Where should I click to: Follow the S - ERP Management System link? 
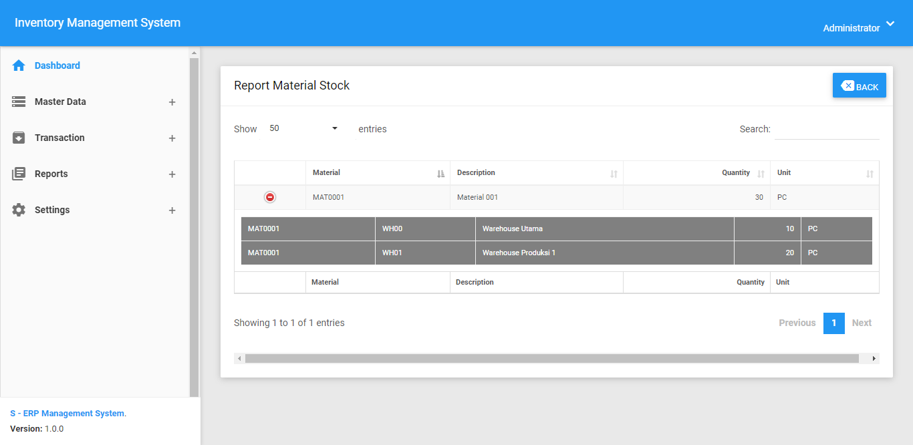67,414
